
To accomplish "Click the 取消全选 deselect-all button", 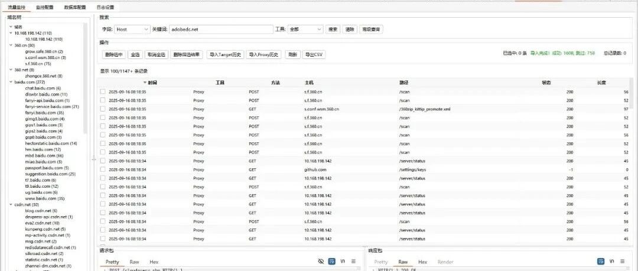I will coord(157,54).
